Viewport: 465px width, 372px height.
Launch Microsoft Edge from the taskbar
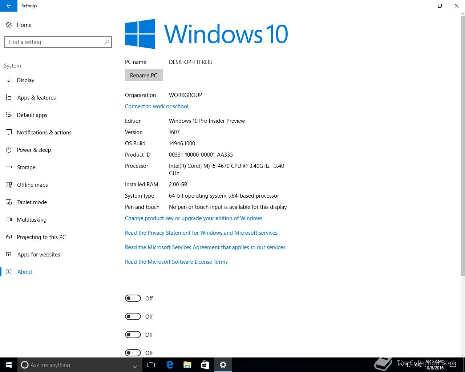coord(170,365)
